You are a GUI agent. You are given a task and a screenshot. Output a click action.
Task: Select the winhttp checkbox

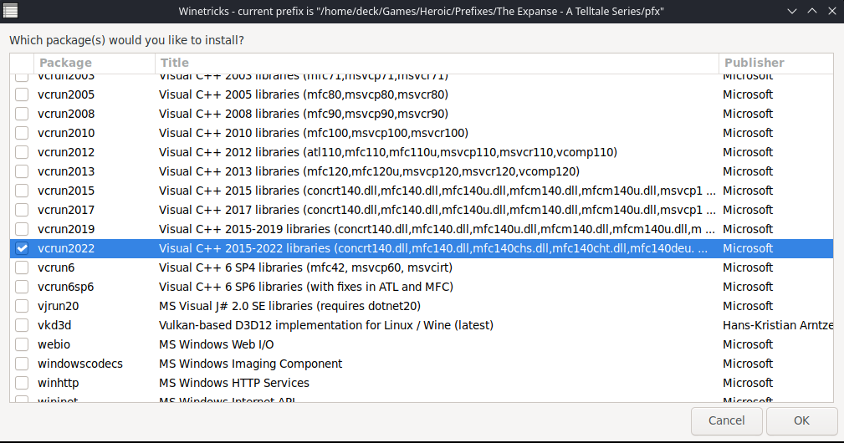click(22, 383)
